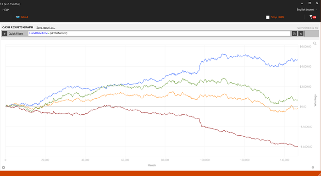The width and height of the screenshot is (321, 176).
Task: Minimize the application window
Action: click(x=302, y=3)
